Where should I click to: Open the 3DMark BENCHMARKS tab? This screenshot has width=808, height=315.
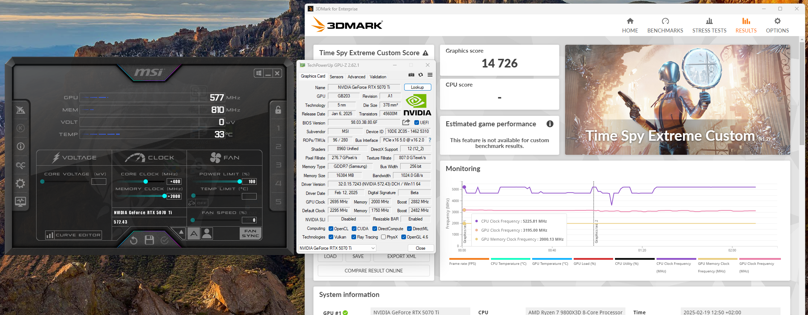point(665,25)
